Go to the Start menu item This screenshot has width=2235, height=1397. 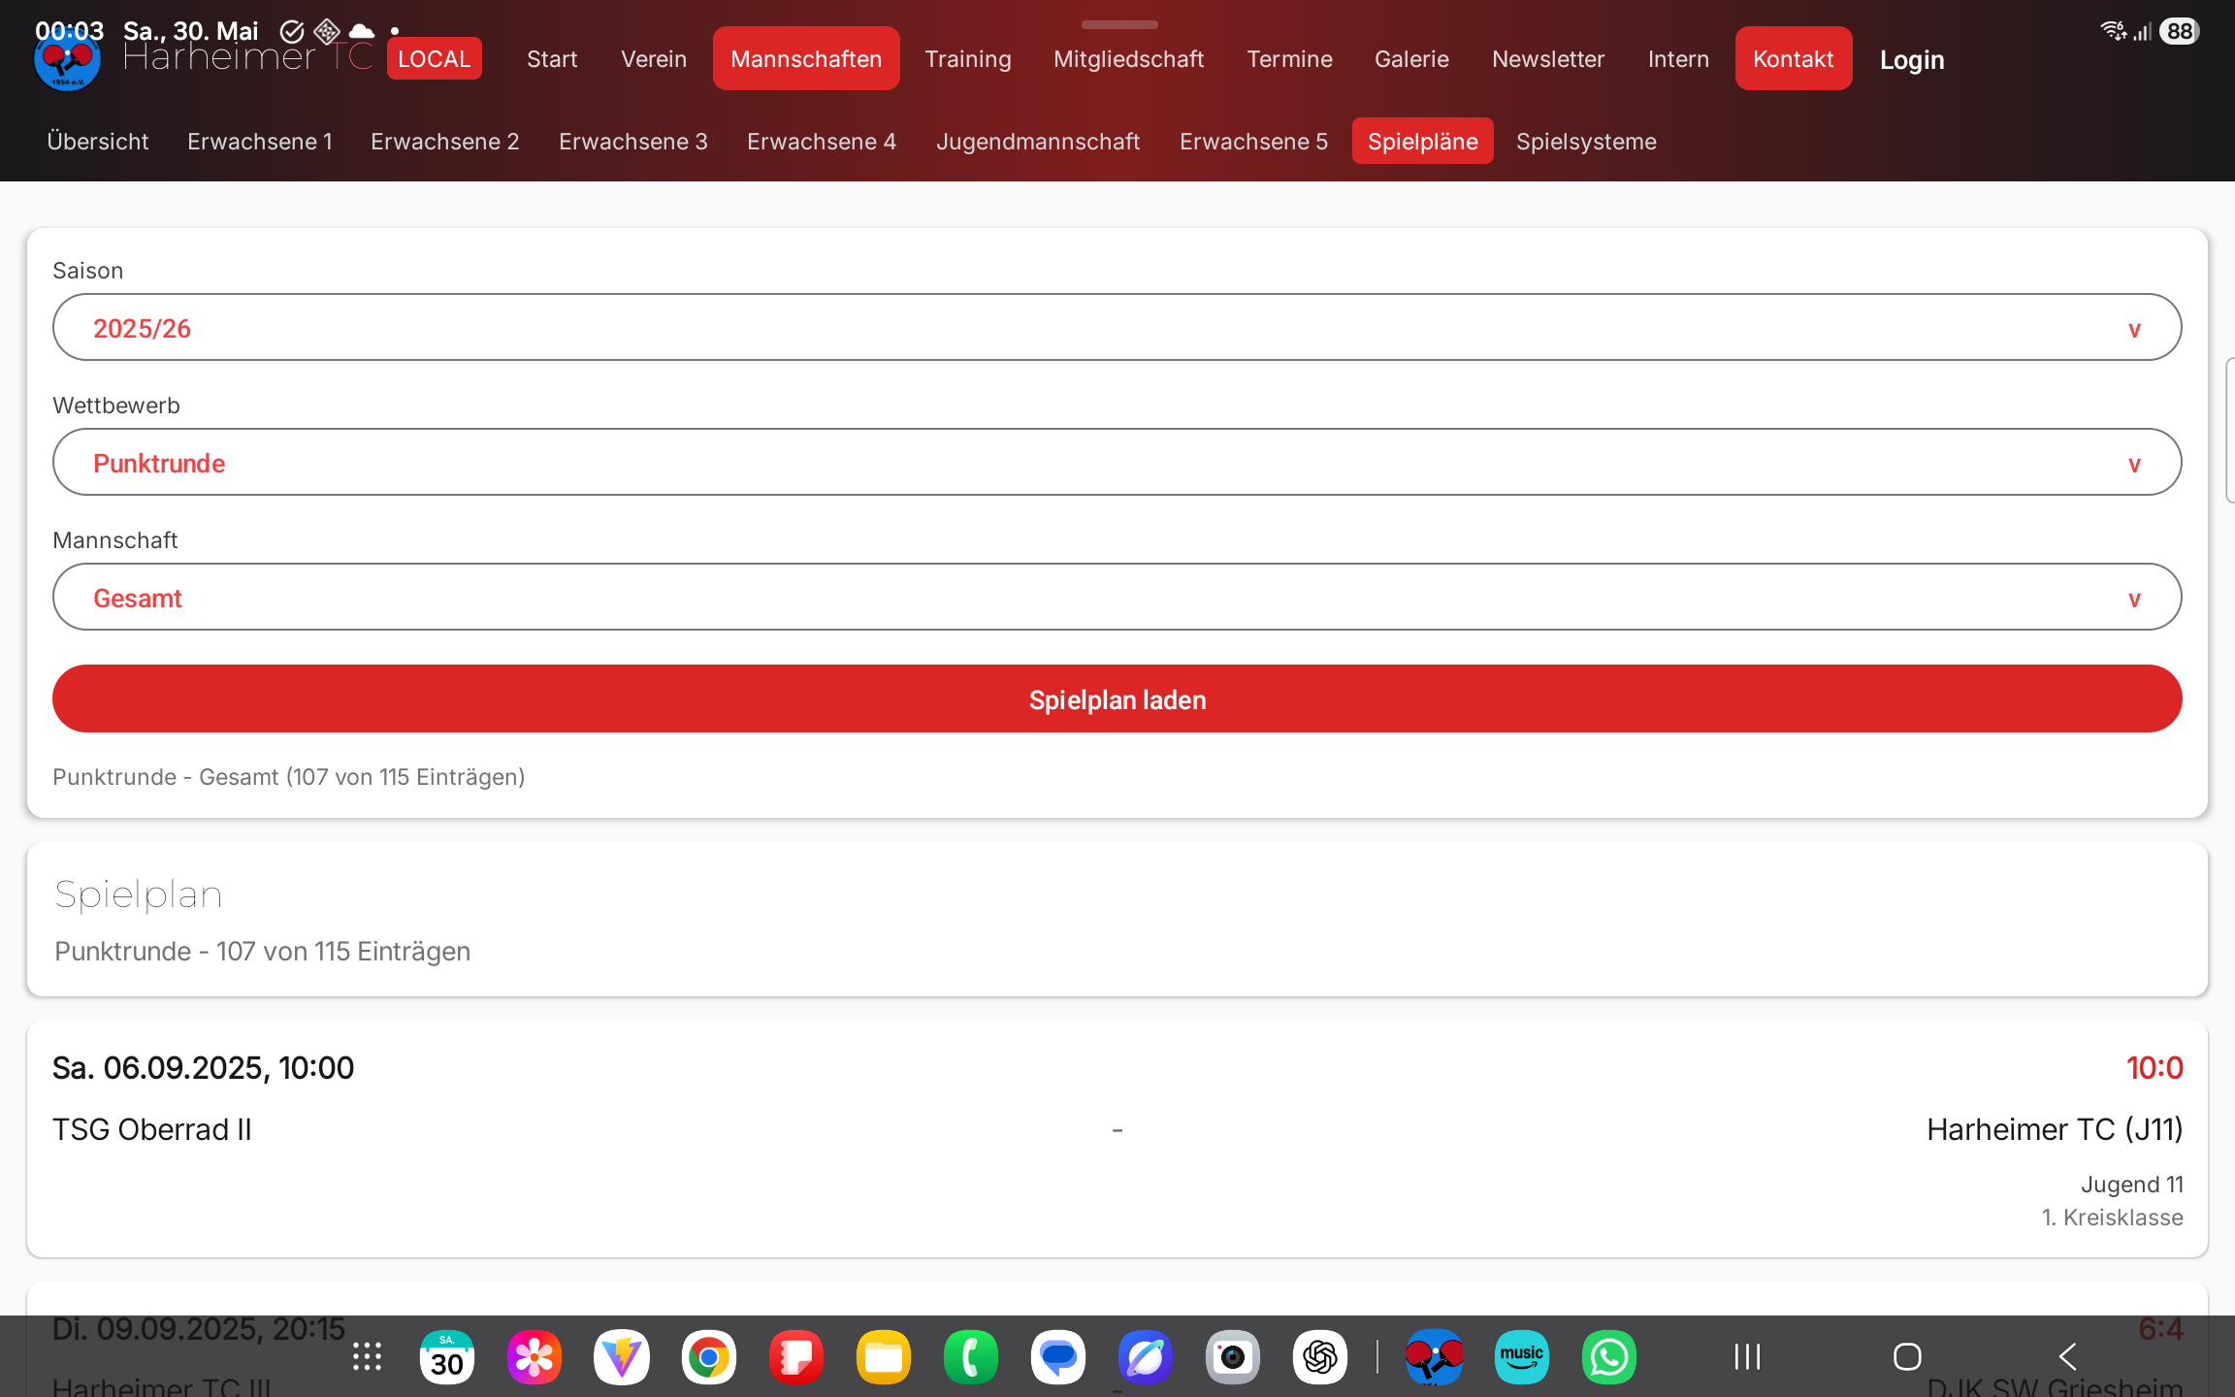[x=552, y=59]
